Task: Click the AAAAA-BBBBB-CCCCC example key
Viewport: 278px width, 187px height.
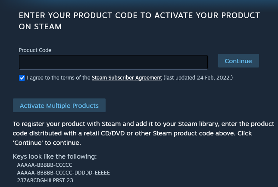Action: [45, 165]
